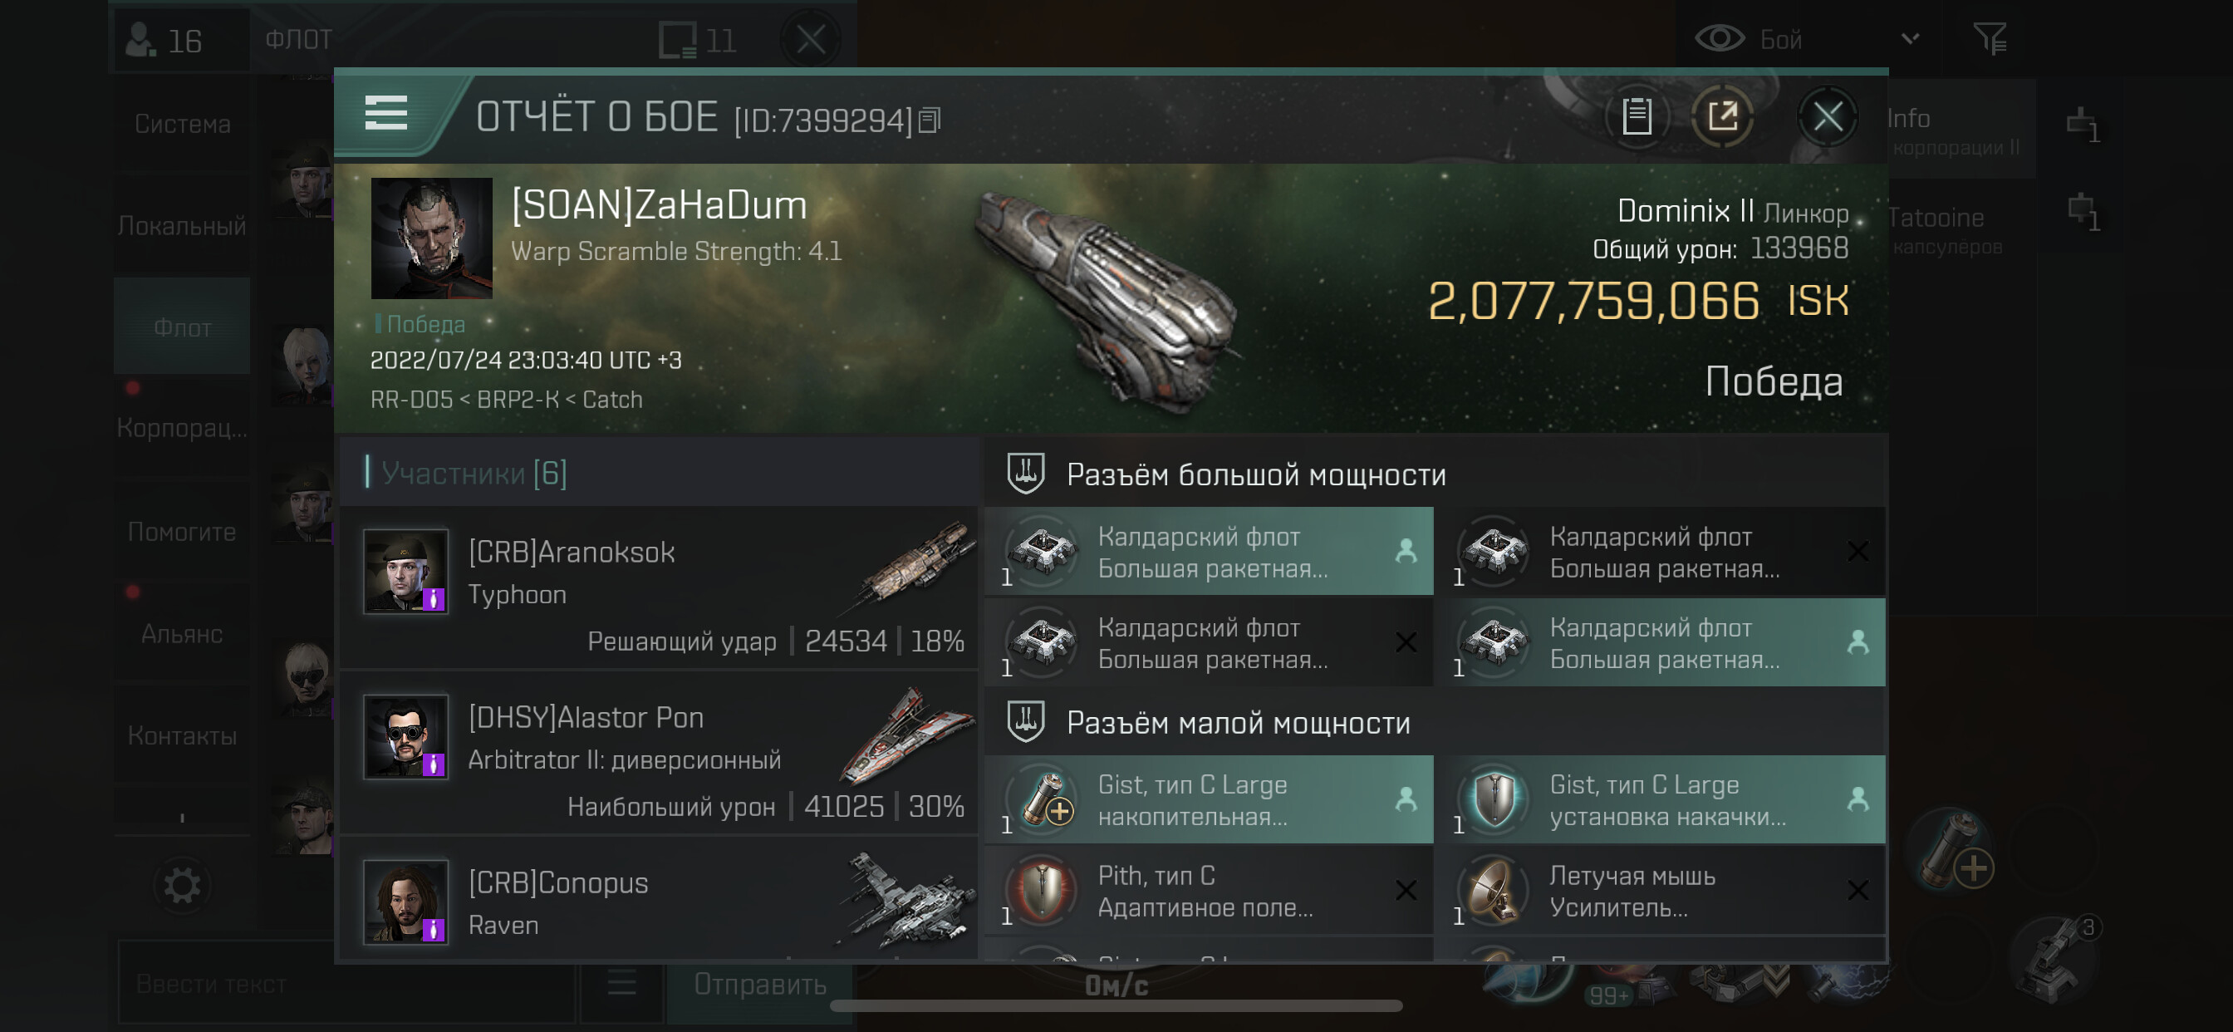Open chat settings gear
Viewport: 2233px width, 1032px height.
point(182,886)
